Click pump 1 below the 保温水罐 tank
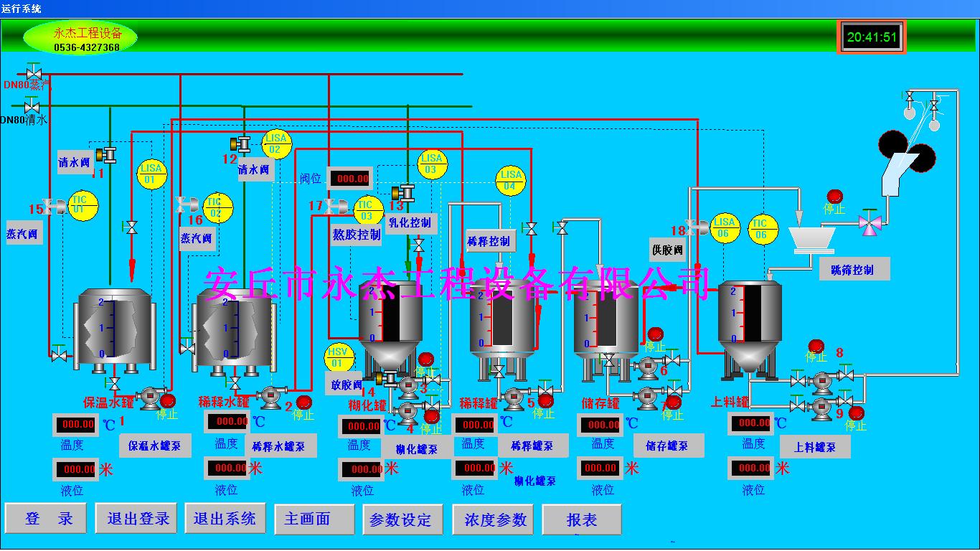Screen dimensions: 980x551 (151, 397)
